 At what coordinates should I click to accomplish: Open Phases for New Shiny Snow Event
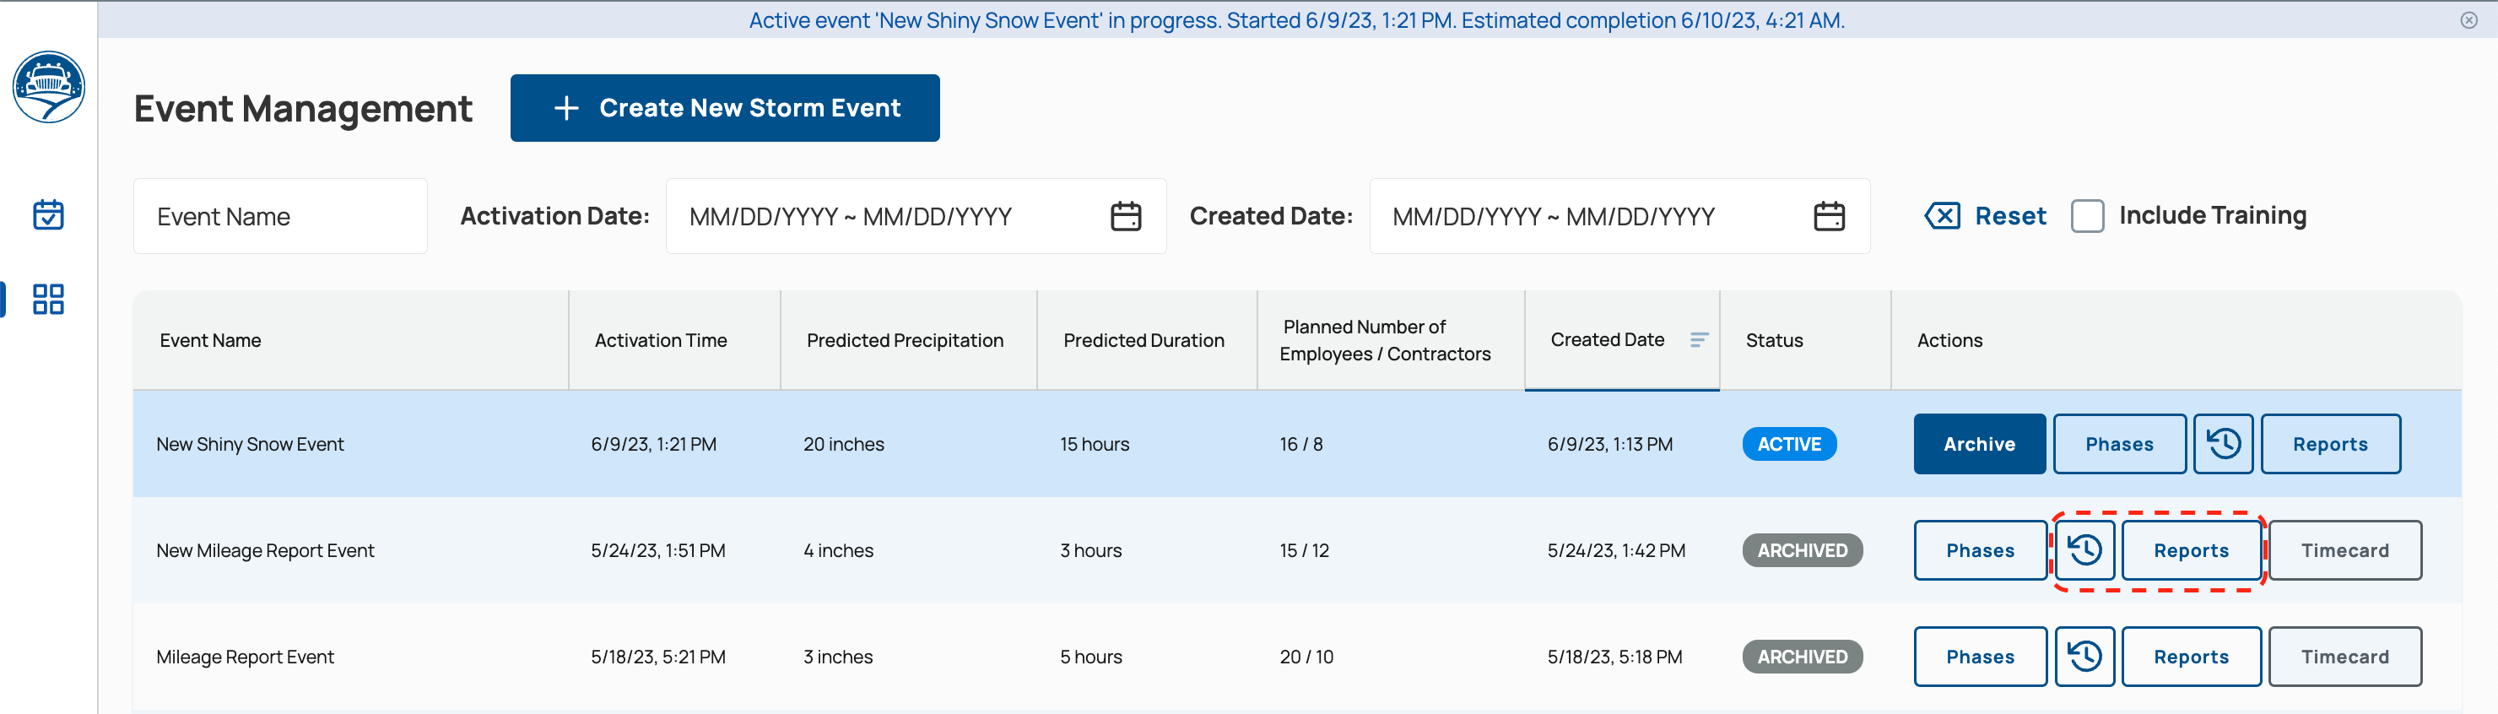2119,444
